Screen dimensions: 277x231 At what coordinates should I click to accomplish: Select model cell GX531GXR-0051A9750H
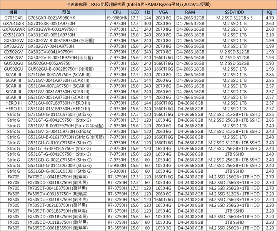tap(66, 35)
